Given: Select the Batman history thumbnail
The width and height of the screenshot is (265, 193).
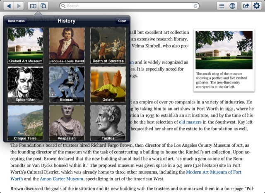Looking at the screenshot, I should pos(67,84).
